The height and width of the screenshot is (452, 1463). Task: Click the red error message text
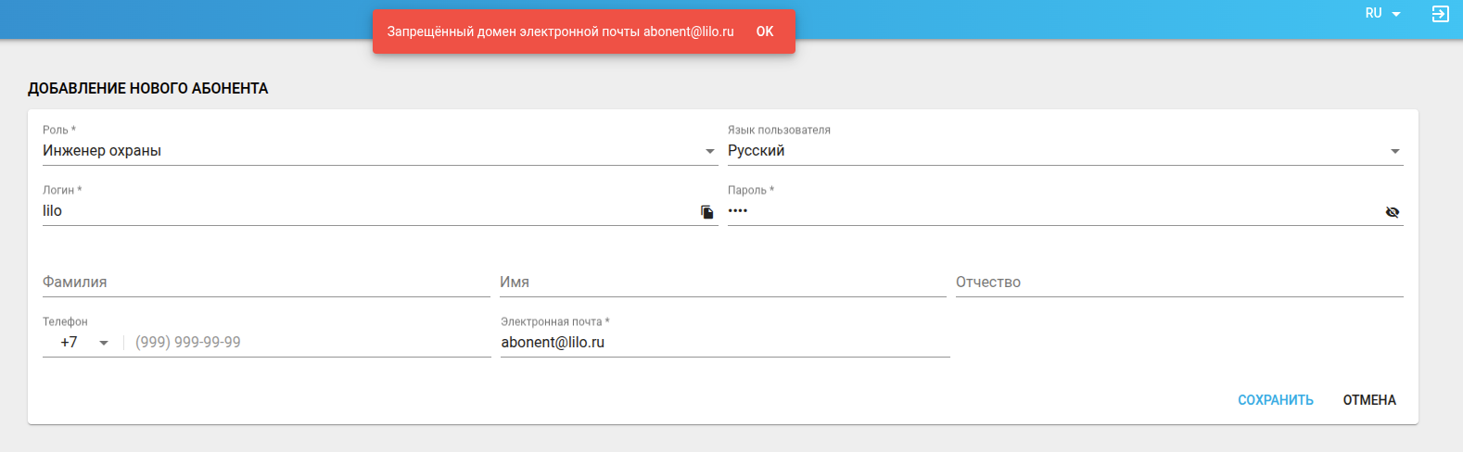[560, 31]
